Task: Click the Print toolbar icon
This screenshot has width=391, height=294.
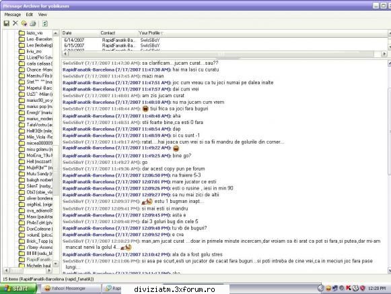Action: [33, 24]
